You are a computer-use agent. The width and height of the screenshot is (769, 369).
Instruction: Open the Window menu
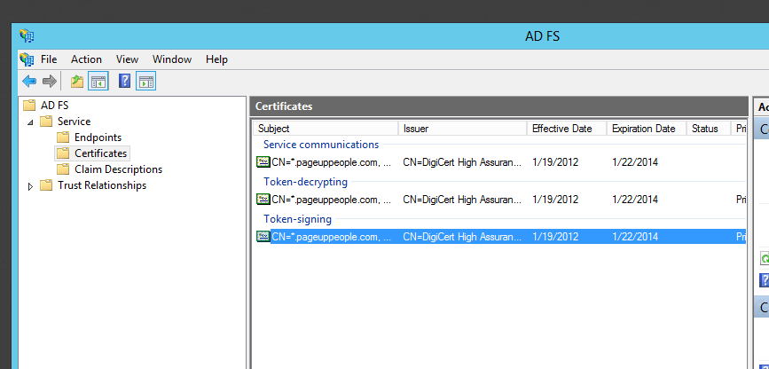[172, 59]
